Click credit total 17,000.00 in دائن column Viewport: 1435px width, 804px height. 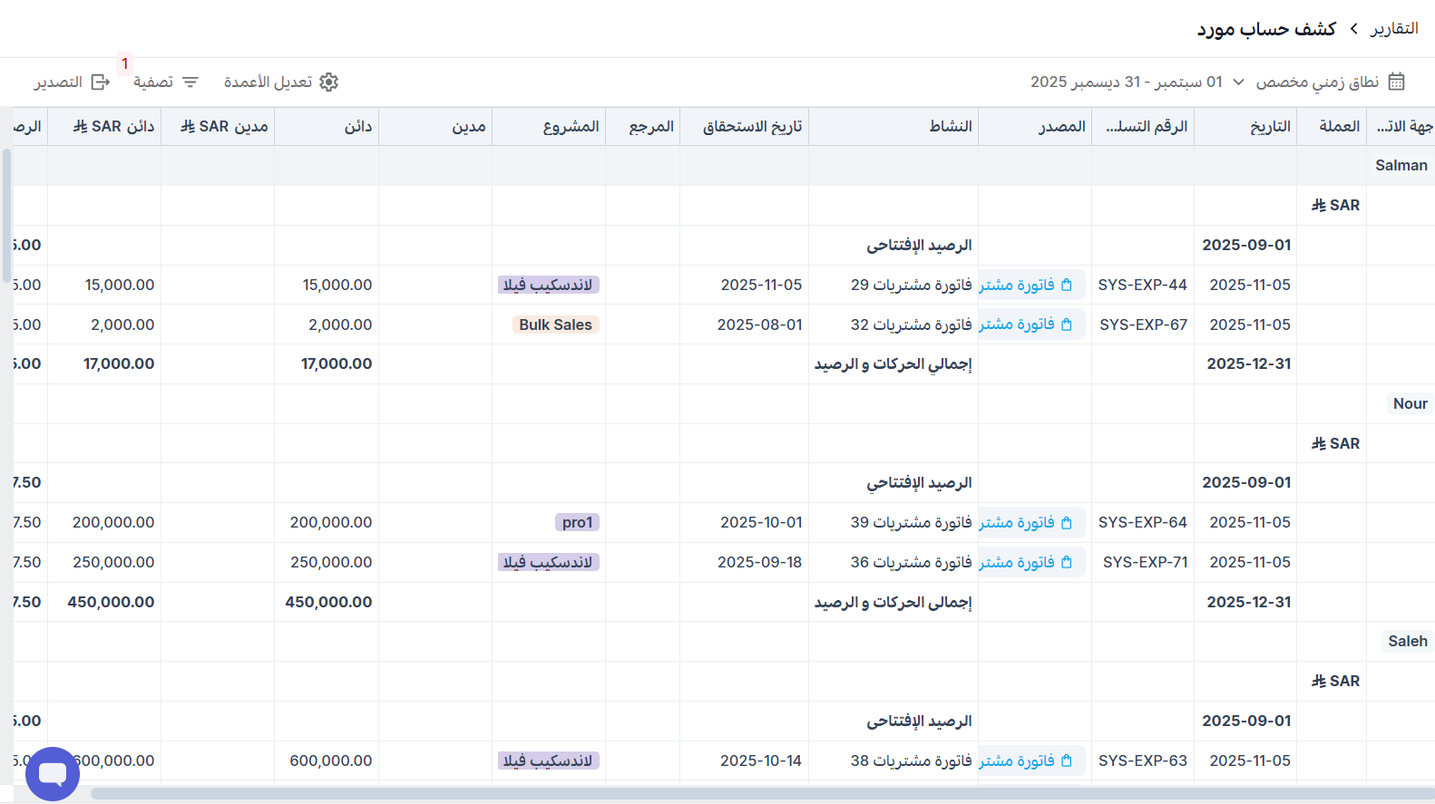(x=337, y=363)
